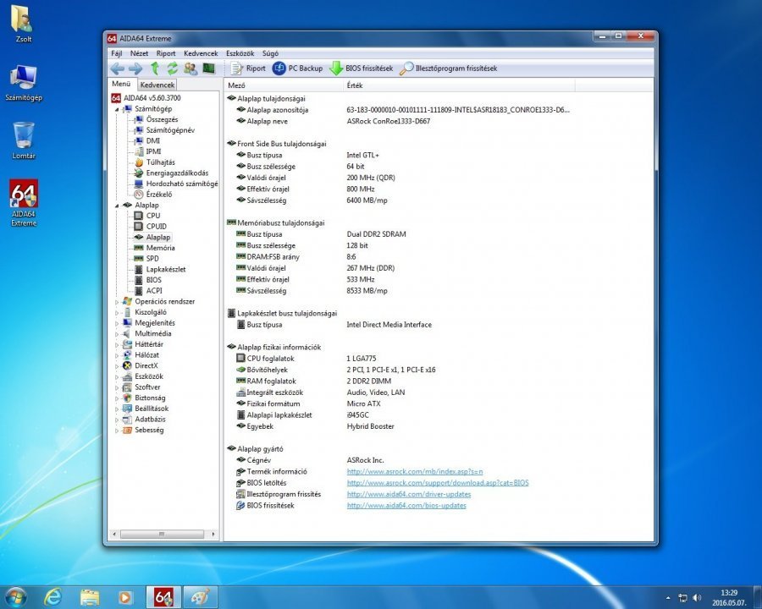
Task: Select the Érzékelő tree item
Action: tap(158, 195)
